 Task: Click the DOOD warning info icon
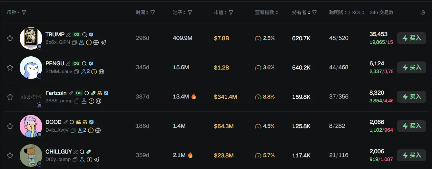click(91, 130)
